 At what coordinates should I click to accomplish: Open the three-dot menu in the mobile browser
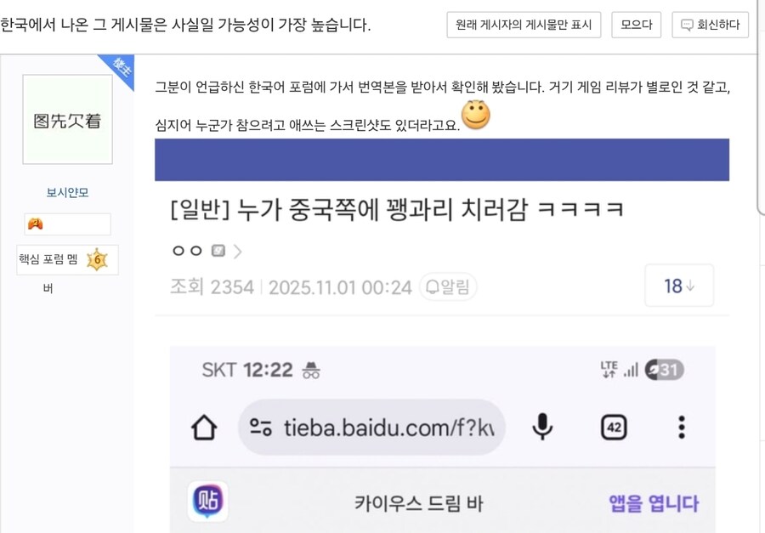point(681,427)
